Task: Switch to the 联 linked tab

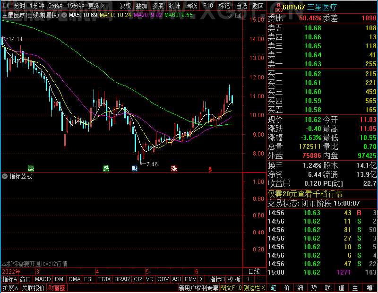Action: pos(327,288)
